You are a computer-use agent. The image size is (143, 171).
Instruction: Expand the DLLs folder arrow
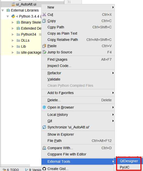13,40
